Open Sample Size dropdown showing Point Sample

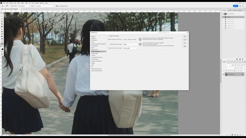[23, 6]
